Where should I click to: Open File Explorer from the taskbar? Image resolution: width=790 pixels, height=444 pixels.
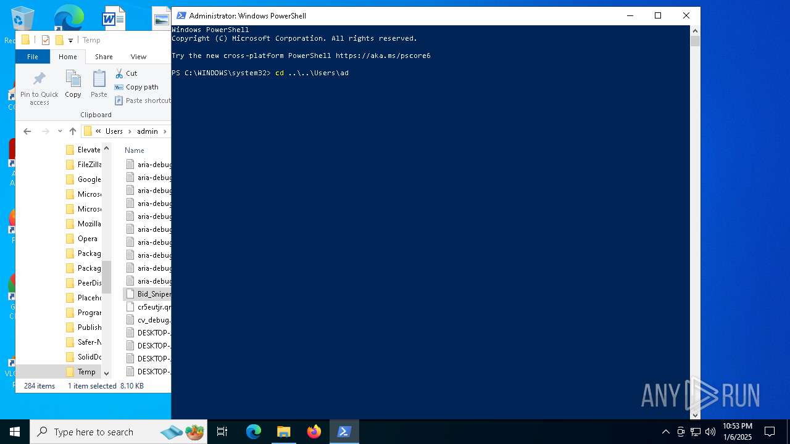click(283, 432)
